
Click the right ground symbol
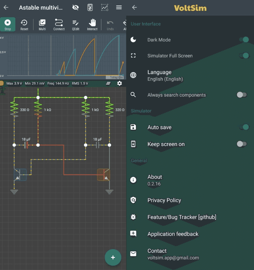(109, 192)
